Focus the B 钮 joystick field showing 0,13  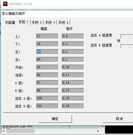pyautogui.click(x=73, y=90)
